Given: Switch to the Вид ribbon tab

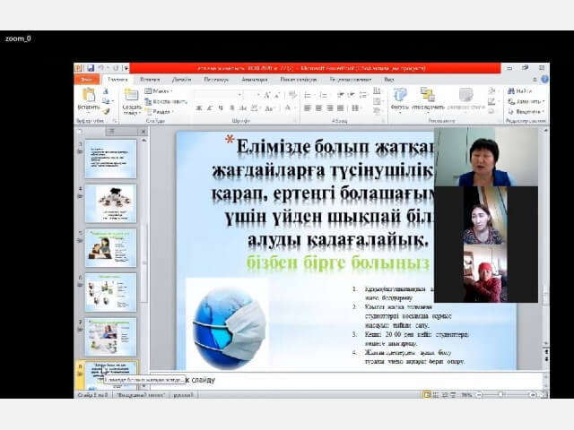Looking at the screenshot, I should pos(388,80).
